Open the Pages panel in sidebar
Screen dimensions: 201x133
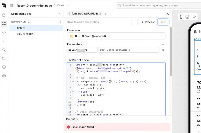(x=4, y=15)
